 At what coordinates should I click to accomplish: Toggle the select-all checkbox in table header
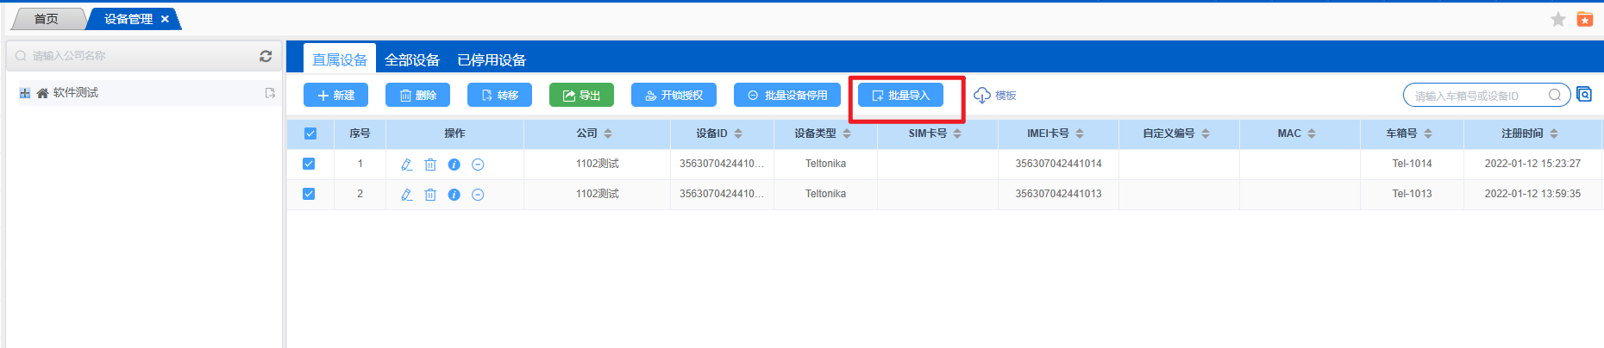pyautogui.click(x=310, y=134)
